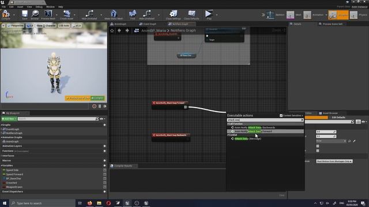This screenshot has width=369, height=207.
Task: Add a new Macro with plus
Action: (104, 160)
